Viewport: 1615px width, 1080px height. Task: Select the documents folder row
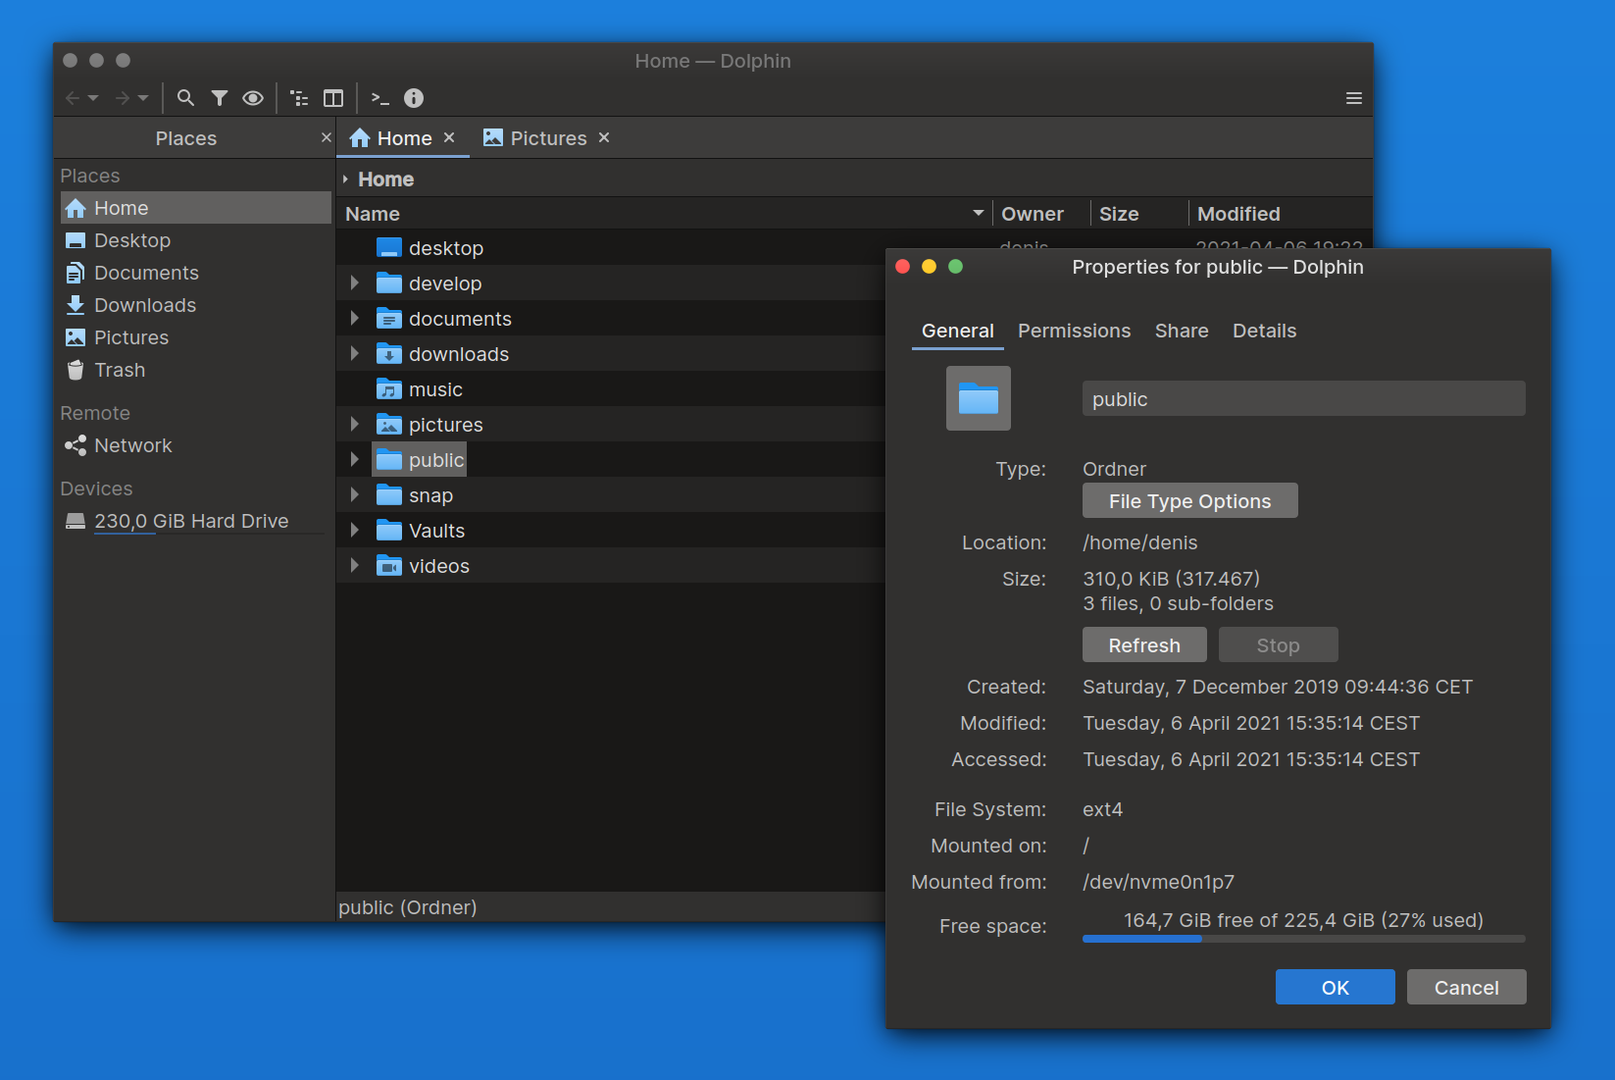[611, 319]
